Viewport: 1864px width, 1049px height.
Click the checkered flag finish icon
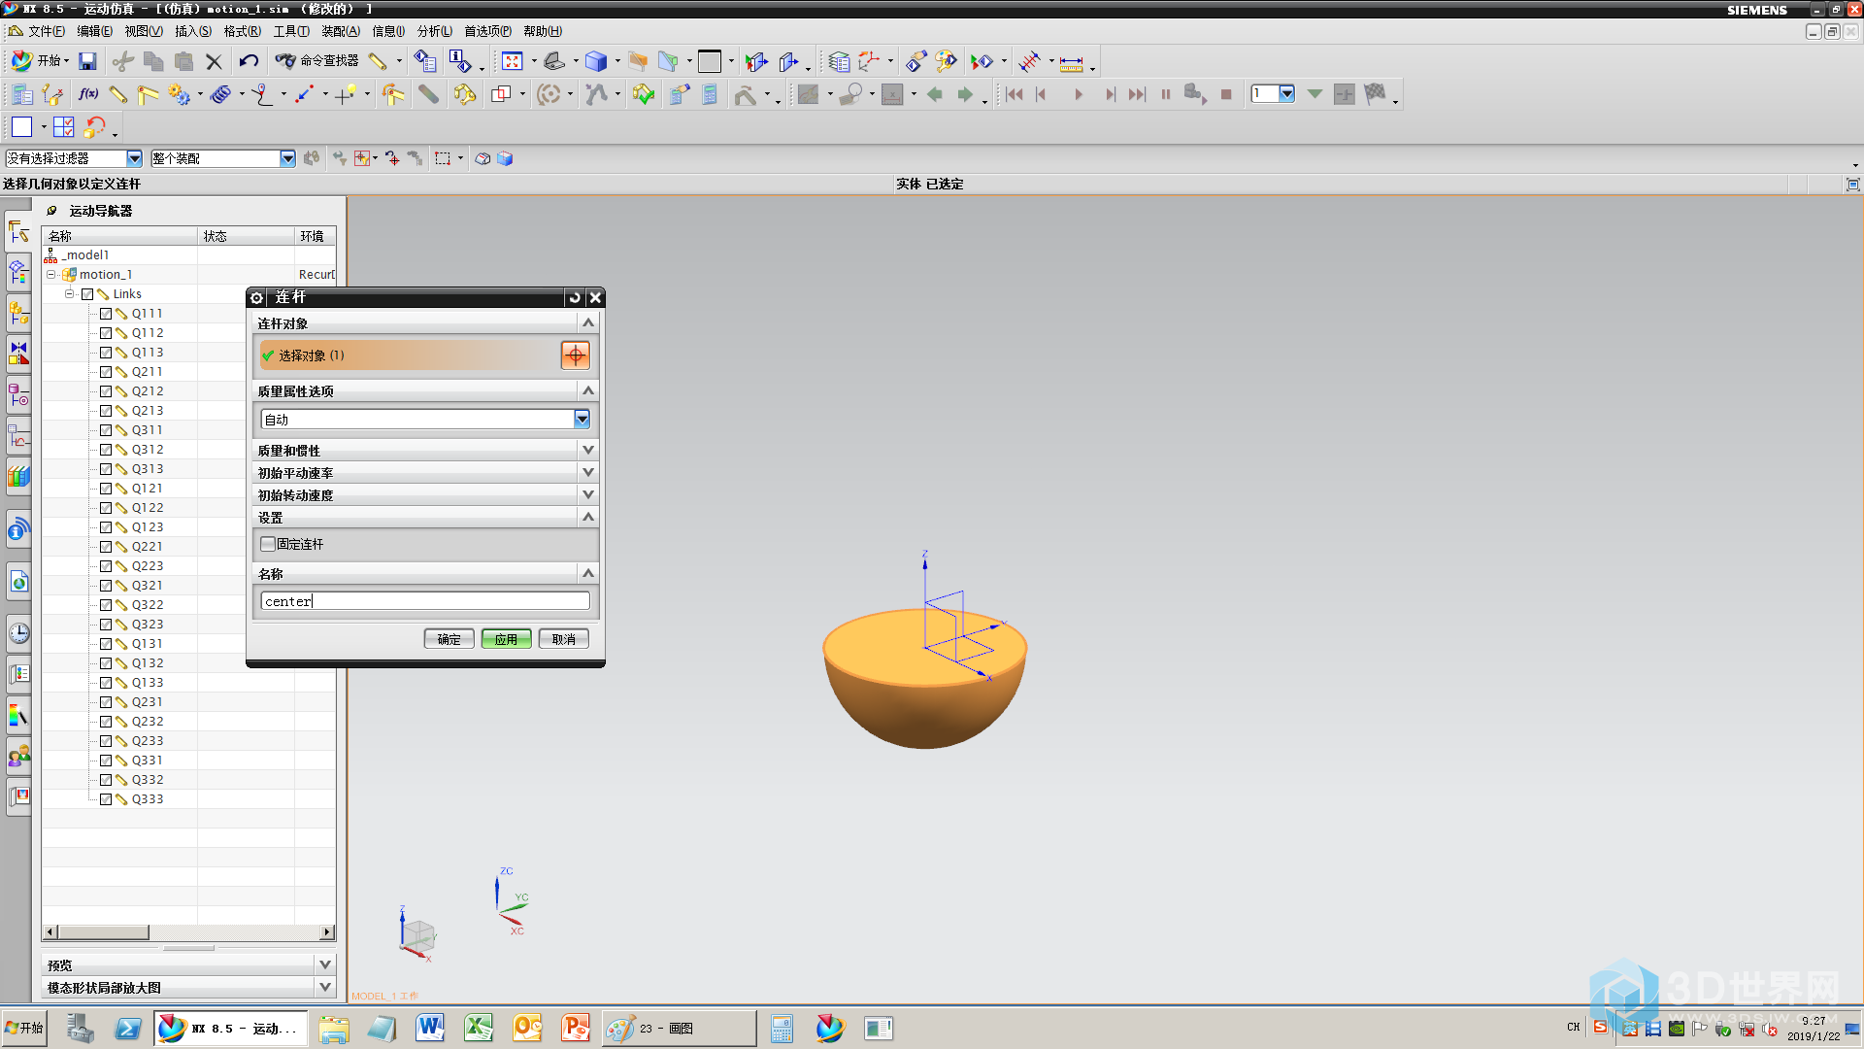click(x=1375, y=94)
